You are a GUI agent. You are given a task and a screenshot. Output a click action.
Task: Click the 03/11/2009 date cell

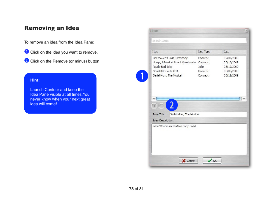(231, 75)
